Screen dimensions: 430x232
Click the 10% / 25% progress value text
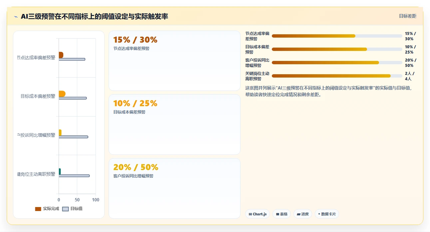pos(410,49)
